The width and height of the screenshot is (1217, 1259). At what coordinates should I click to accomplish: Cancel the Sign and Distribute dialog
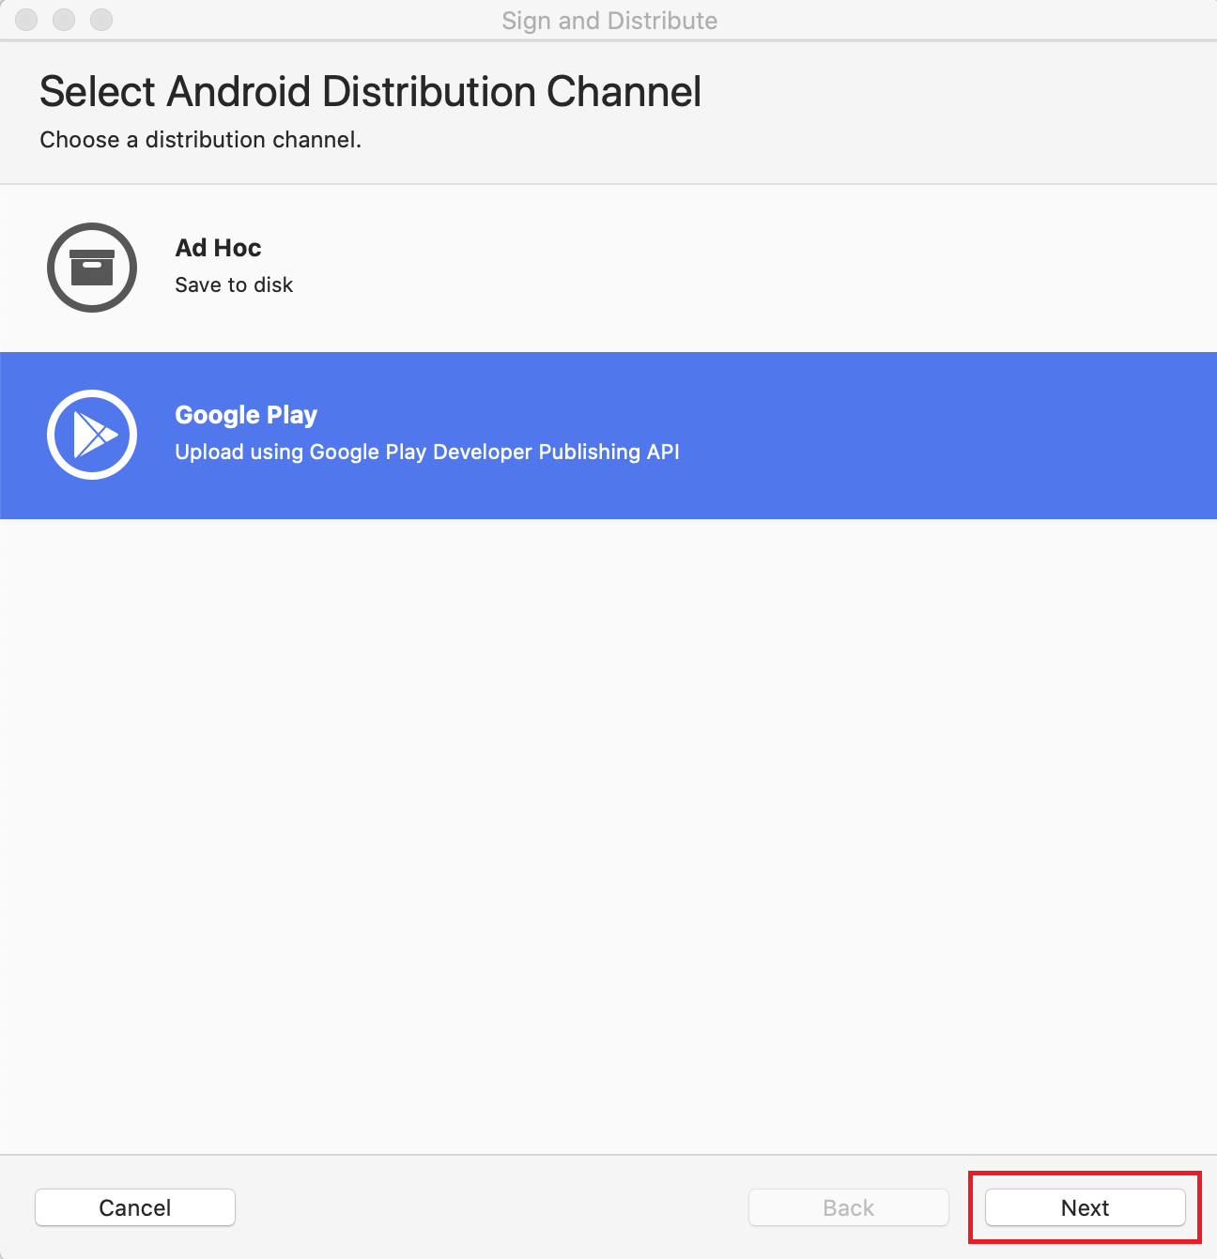point(135,1207)
